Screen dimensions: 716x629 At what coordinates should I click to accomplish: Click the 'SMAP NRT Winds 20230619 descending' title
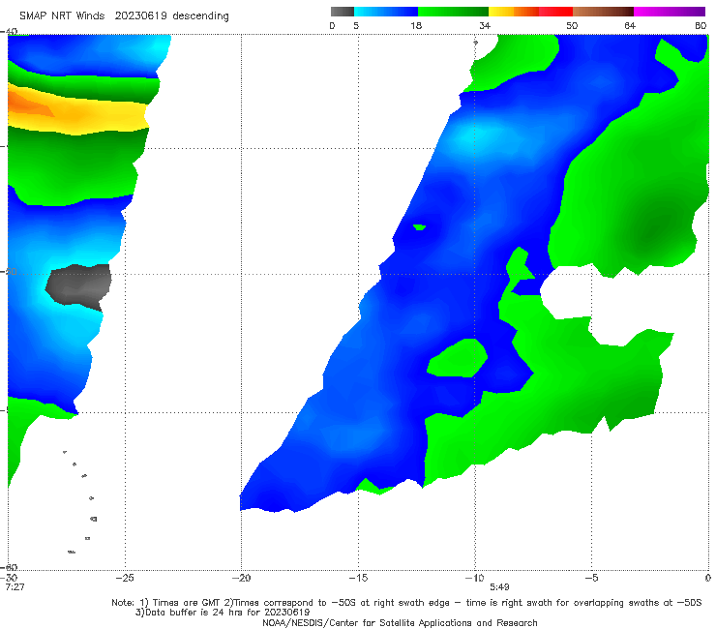click(124, 15)
